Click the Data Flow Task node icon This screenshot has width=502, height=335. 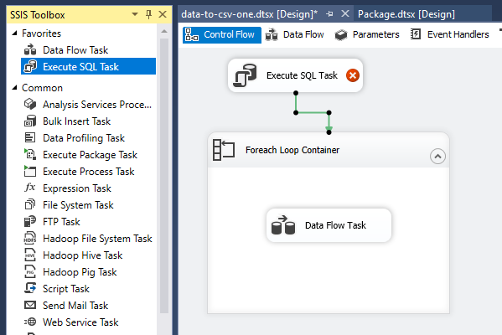(283, 225)
